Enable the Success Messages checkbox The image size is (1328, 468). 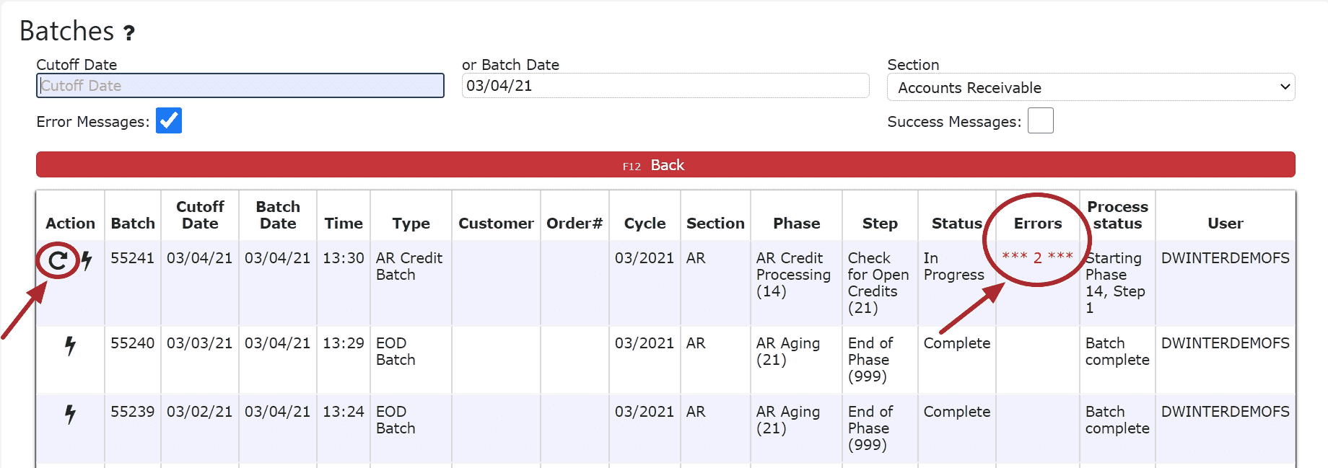1040,120
